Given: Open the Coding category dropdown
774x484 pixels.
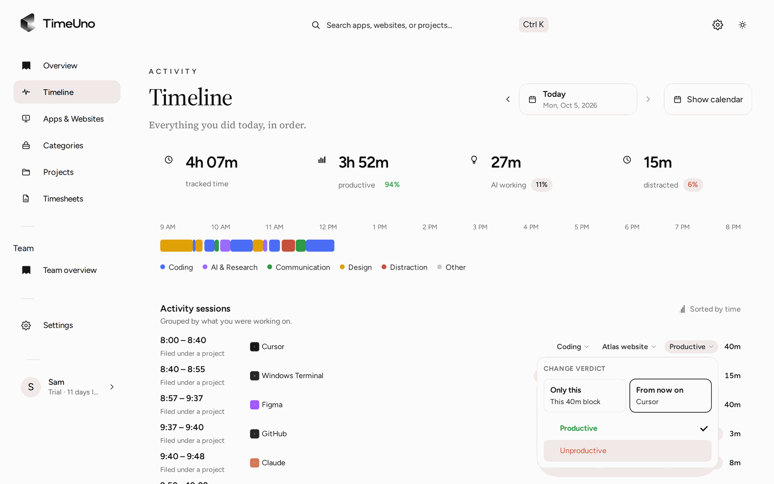Looking at the screenshot, I should click(573, 347).
